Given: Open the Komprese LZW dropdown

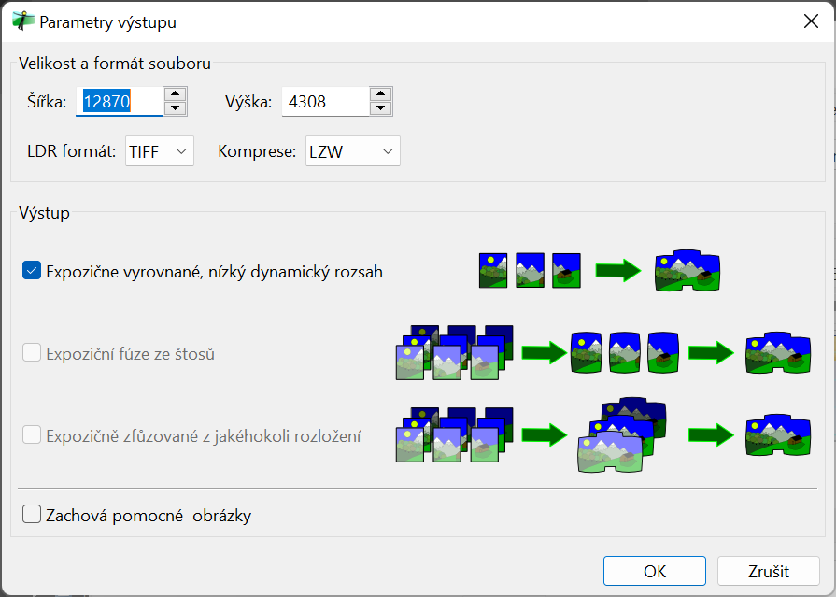Looking at the screenshot, I should coord(352,151).
